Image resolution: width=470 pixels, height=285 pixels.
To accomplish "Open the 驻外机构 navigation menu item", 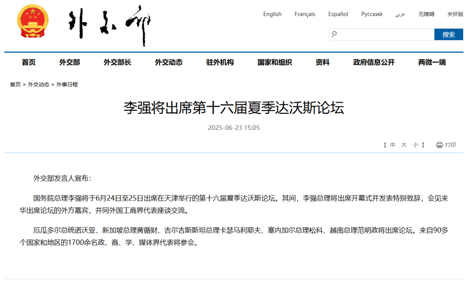I will [x=220, y=62].
